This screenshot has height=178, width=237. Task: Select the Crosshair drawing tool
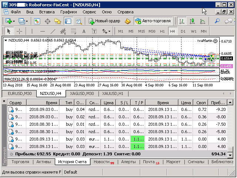(19, 31)
